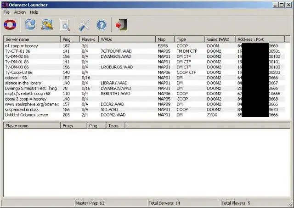Screen dimensions: 294x208
Task: Click the empty player list pane
Action: tap(147, 163)
